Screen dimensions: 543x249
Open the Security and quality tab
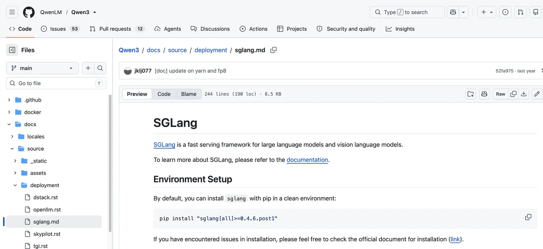click(x=346, y=29)
